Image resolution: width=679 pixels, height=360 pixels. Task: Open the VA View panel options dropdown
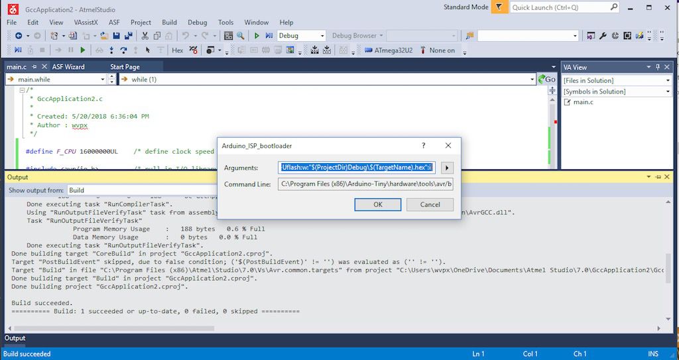[648, 67]
